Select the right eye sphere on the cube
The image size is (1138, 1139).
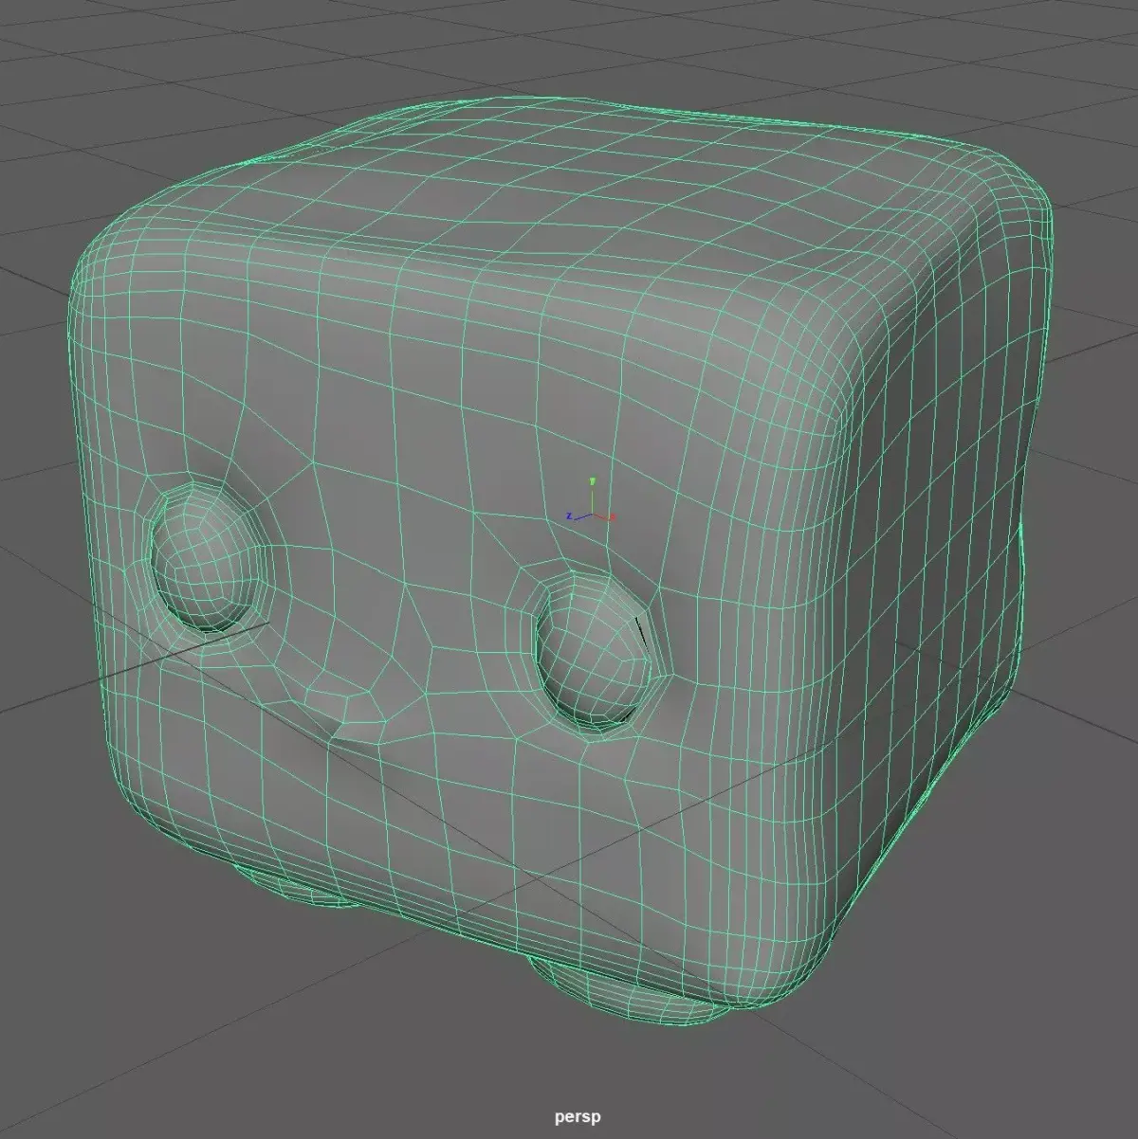tap(593, 655)
